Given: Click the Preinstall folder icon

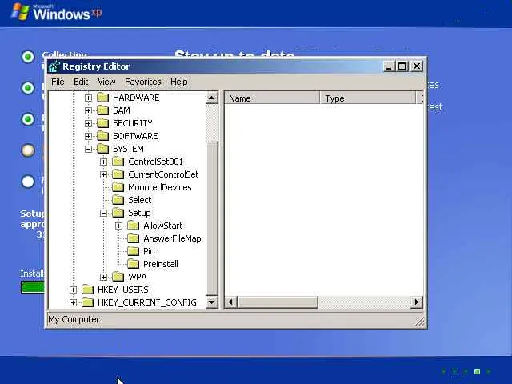Looking at the screenshot, I should point(134,264).
